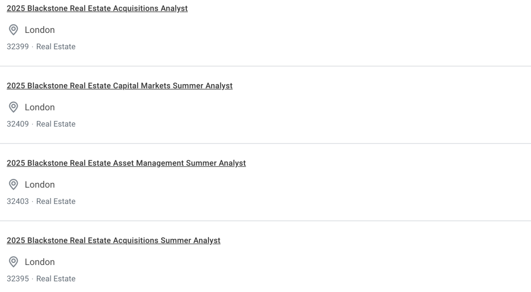Click job ID 32399

[18, 47]
